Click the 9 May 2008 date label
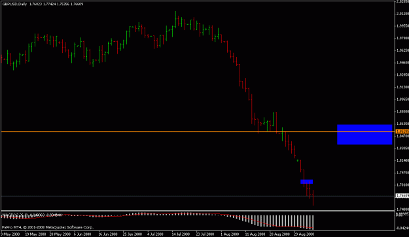 (10, 234)
